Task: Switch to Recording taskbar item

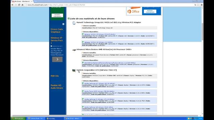Action: (x=54, y=119)
